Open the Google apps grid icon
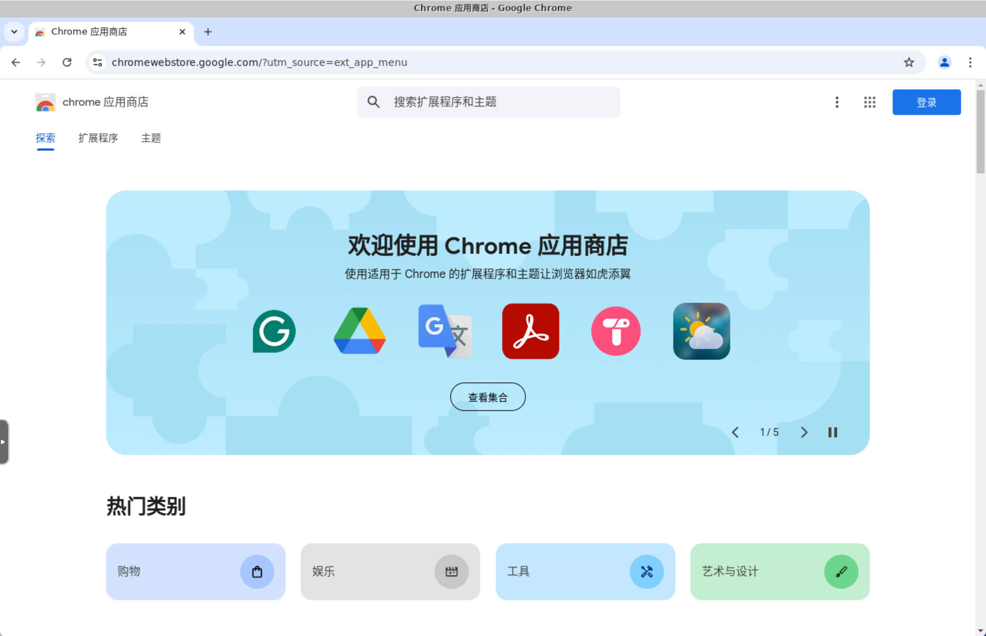Image resolution: width=986 pixels, height=636 pixels. 870,102
